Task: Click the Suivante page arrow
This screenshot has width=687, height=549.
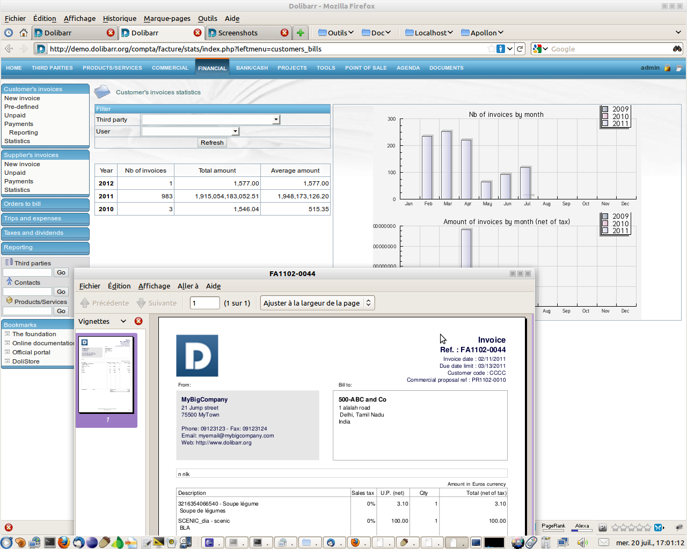Action: (141, 303)
